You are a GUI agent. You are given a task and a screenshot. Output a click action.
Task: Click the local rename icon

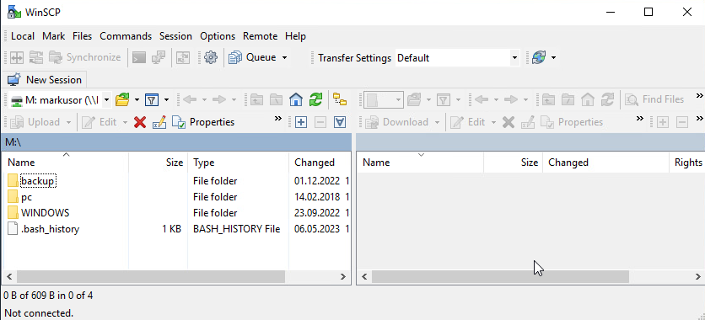click(x=159, y=122)
